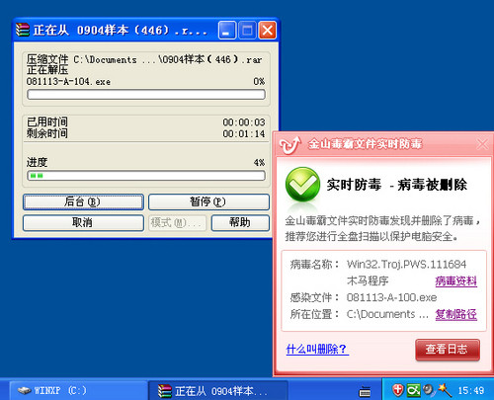The height and width of the screenshot is (400, 494).
Task: Click the gray speaker tray icon
Action: (429, 390)
